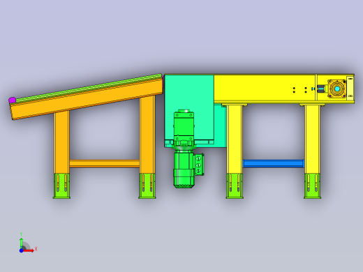Click the blue origin sphere of triad
This screenshot has width=363, height=272.
pyautogui.click(x=21, y=250)
